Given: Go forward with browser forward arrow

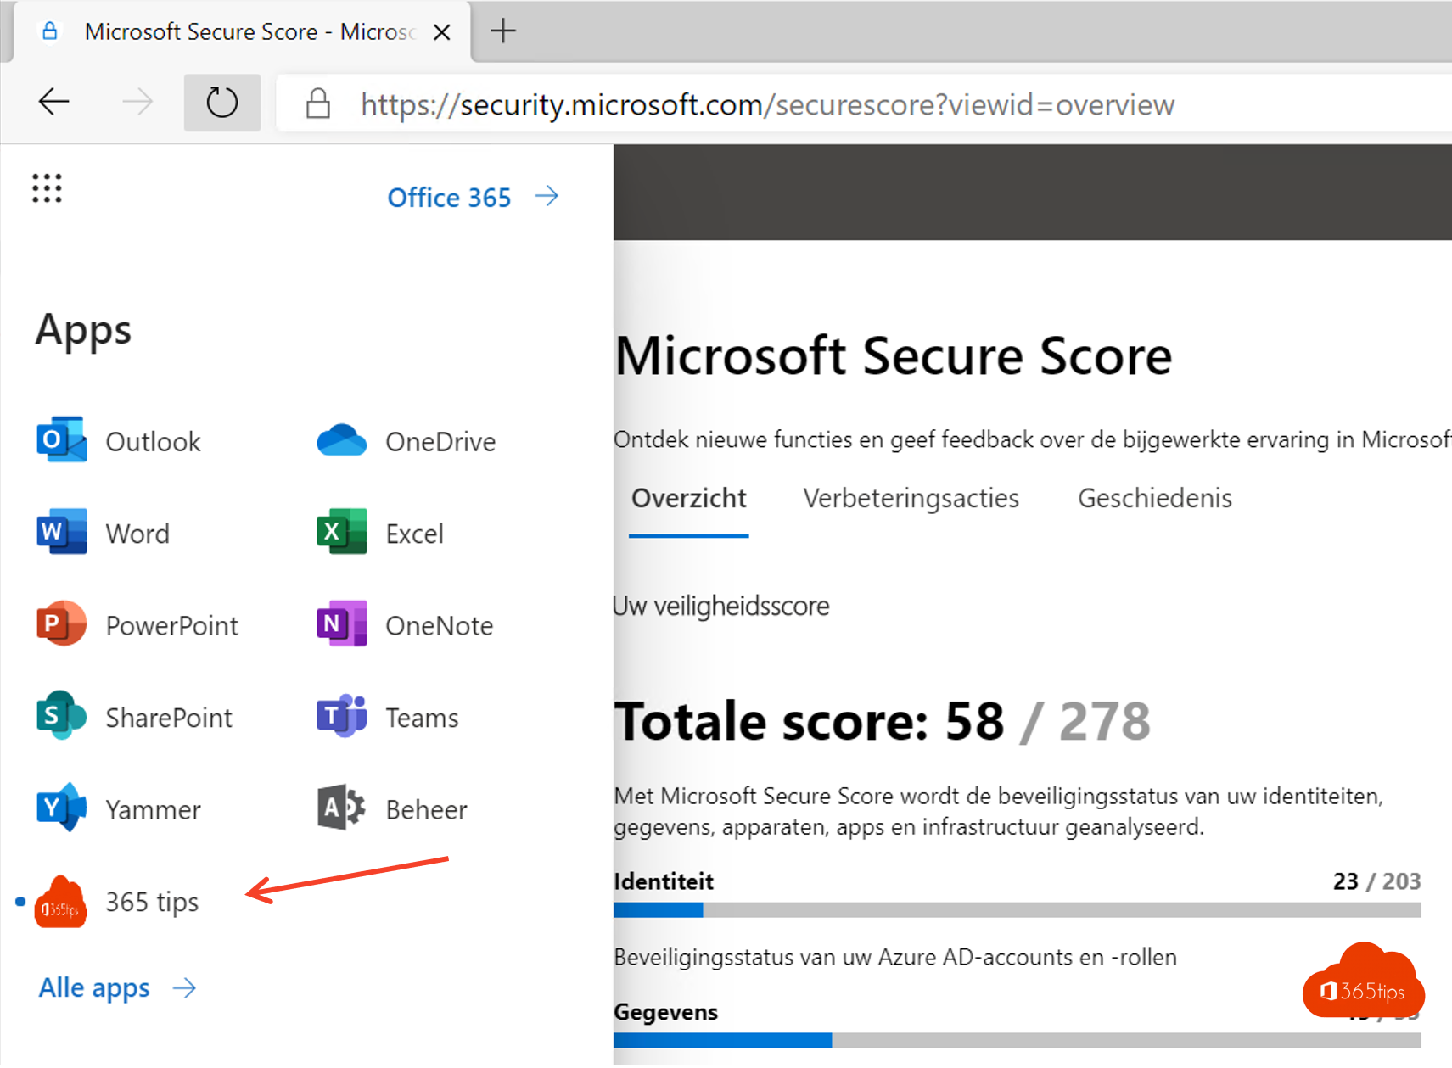Looking at the screenshot, I should [x=137, y=103].
